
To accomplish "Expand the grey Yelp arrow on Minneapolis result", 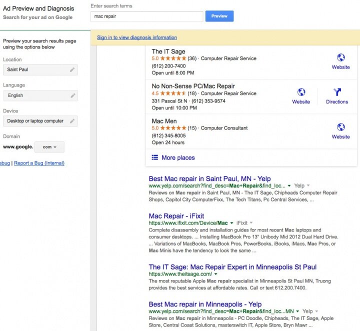I will coord(316,311).
